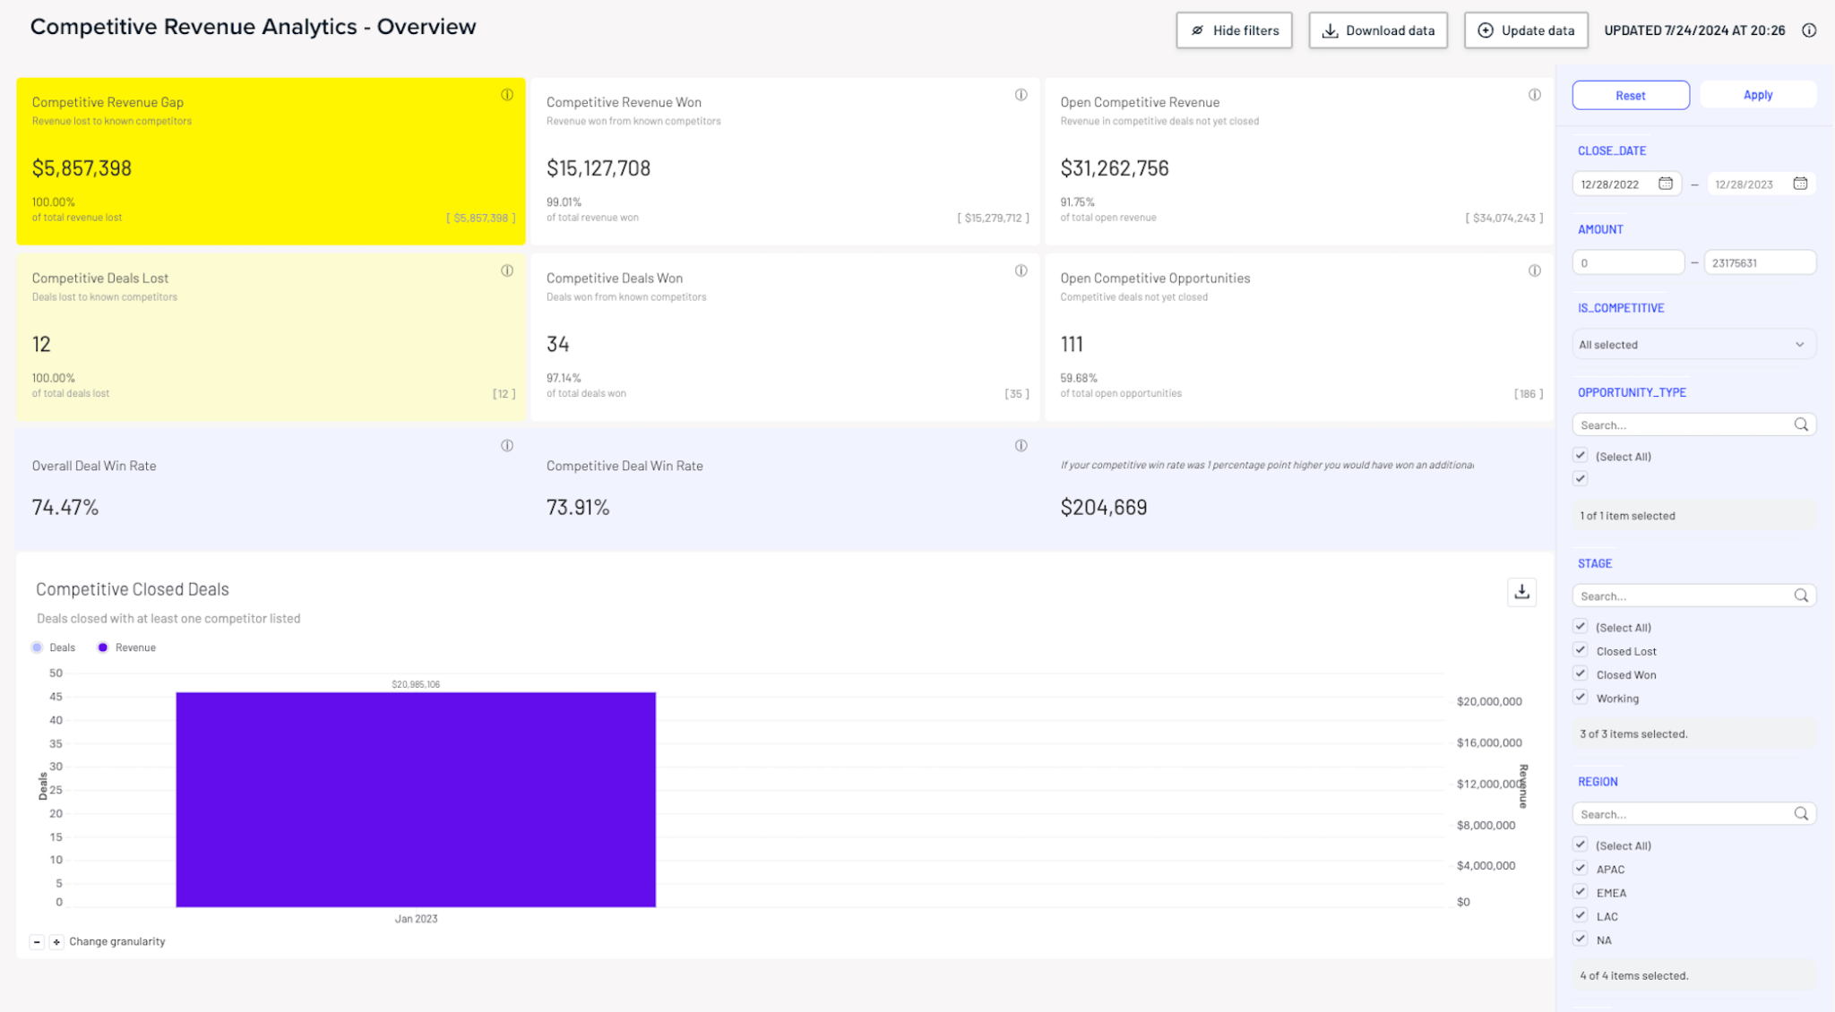The width and height of the screenshot is (1835, 1012).
Task: Click the Update data button
Action: coord(1526,30)
